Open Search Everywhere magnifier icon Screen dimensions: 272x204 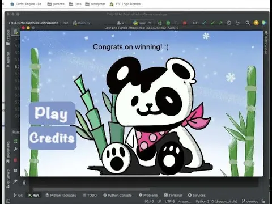248,23
